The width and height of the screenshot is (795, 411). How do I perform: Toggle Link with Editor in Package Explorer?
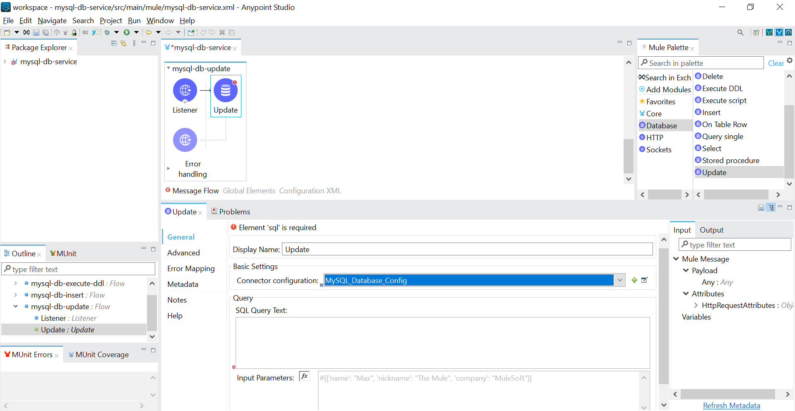click(x=123, y=43)
